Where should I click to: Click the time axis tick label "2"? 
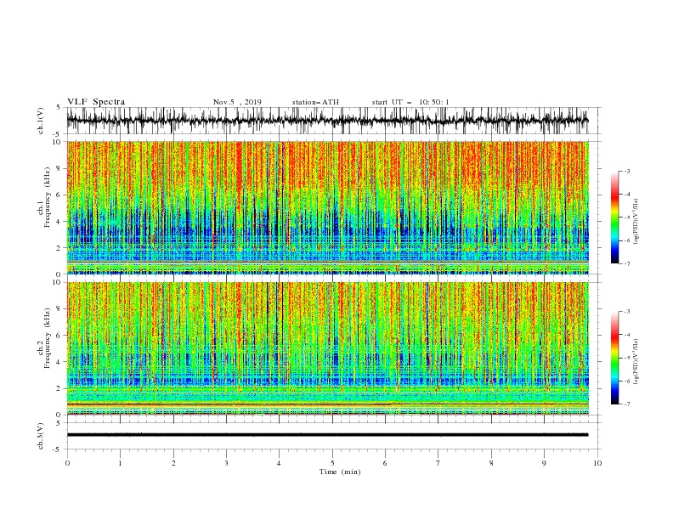pyautogui.click(x=173, y=463)
